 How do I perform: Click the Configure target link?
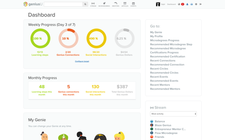coord(82,61)
